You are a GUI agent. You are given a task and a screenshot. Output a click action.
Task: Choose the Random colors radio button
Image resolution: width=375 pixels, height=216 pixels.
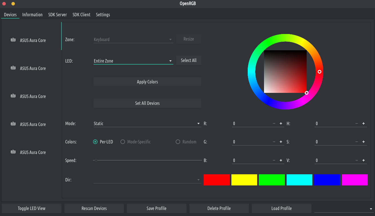point(178,142)
